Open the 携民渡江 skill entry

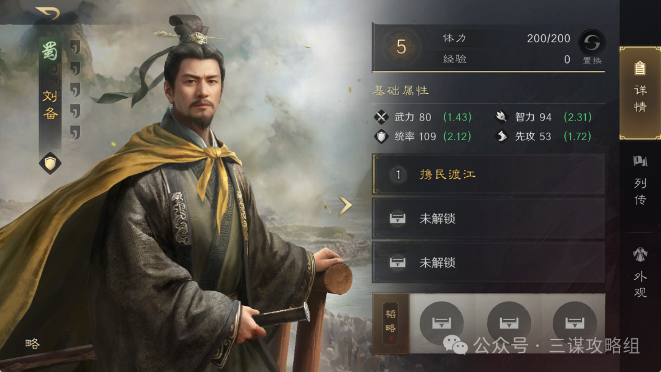pos(488,174)
